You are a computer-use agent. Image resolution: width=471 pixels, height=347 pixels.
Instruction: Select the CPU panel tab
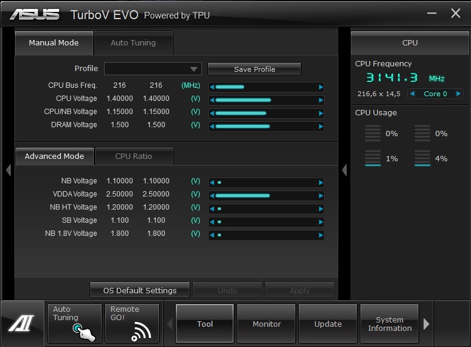click(409, 43)
